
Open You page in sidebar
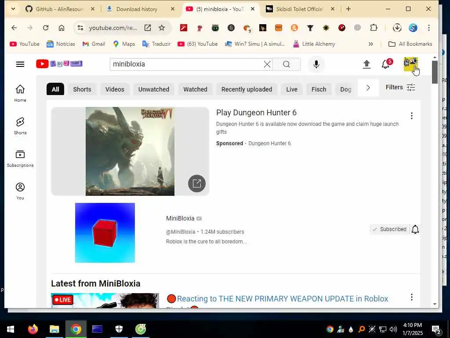[20, 191]
